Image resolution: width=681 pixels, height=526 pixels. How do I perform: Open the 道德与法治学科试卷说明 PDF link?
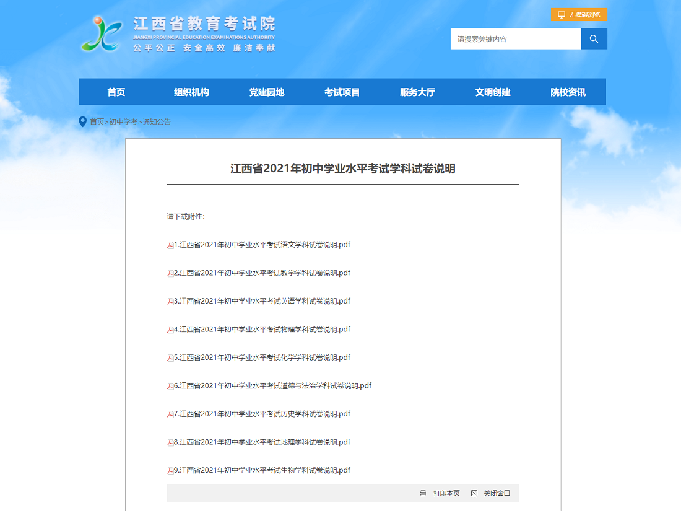274,385
